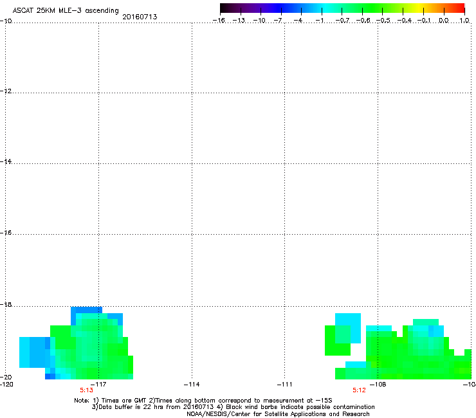Click the colorbar tick label 1.0
The height and width of the screenshot is (418, 476).
(x=464, y=21)
